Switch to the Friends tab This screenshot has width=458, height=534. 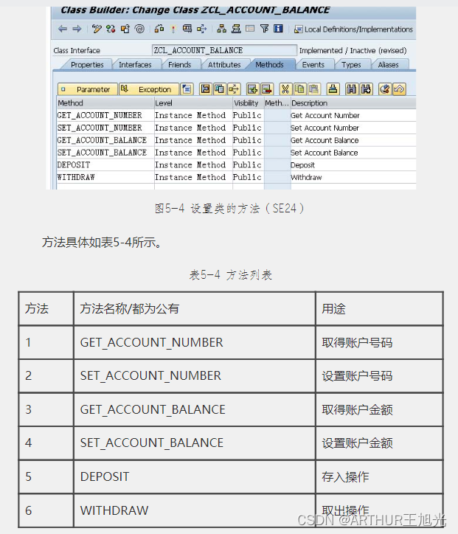click(x=179, y=65)
